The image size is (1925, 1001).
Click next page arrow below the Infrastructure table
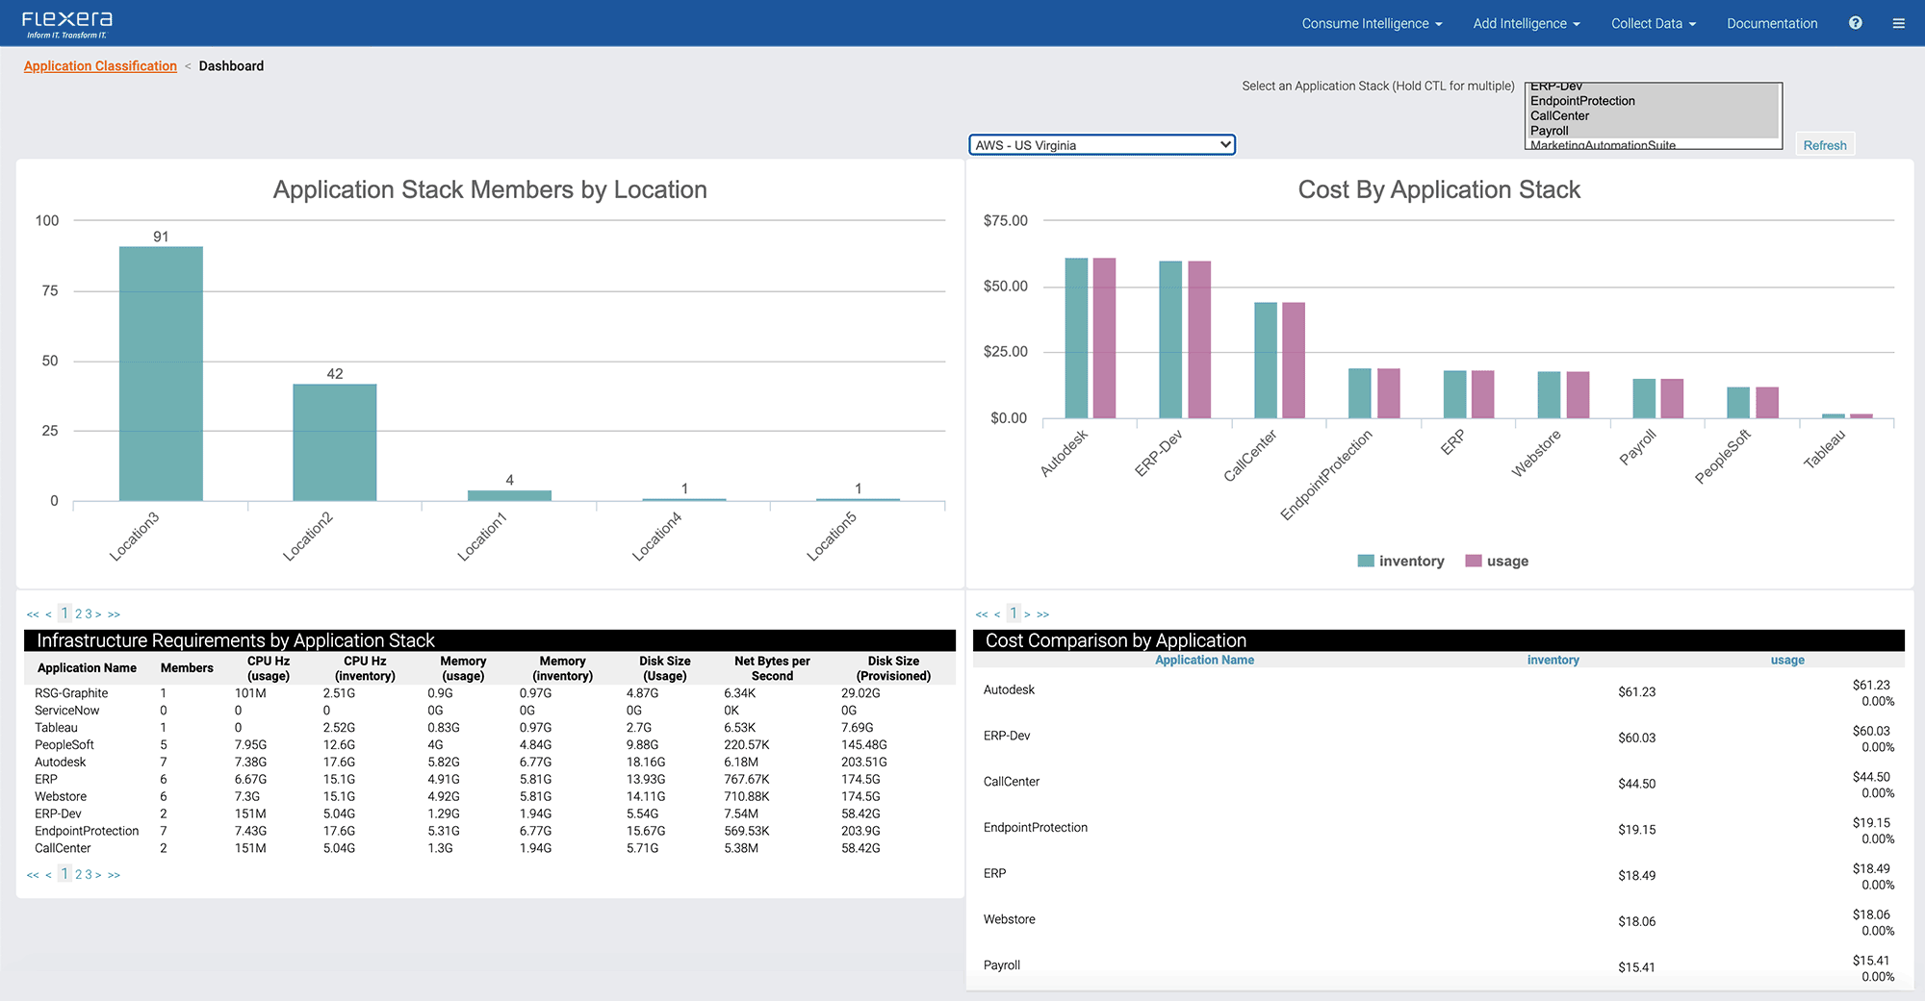point(98,875)
